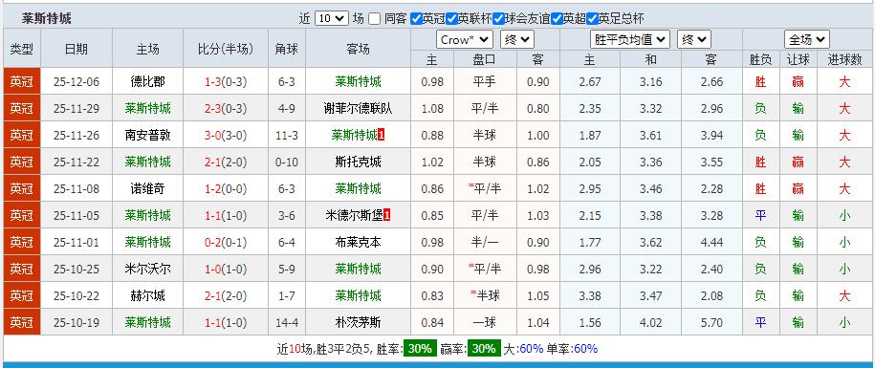Click the 英冠 tag on the 25-12-06 row
Screen dimensions: 875x368
22,82
